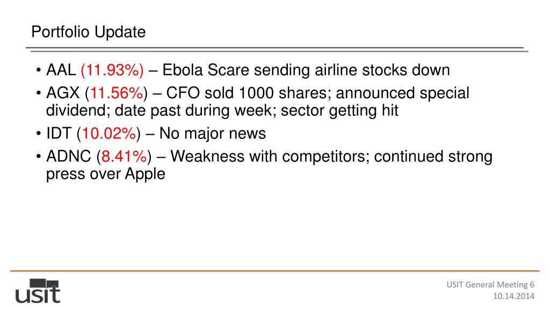Click 'sector getting hit' phrase
Viewport: 550px width, 309px height.
click(x=339, y=111)
